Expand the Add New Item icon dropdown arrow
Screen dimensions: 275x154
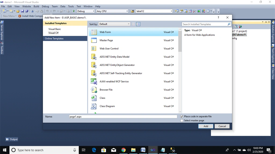[15, 11]
